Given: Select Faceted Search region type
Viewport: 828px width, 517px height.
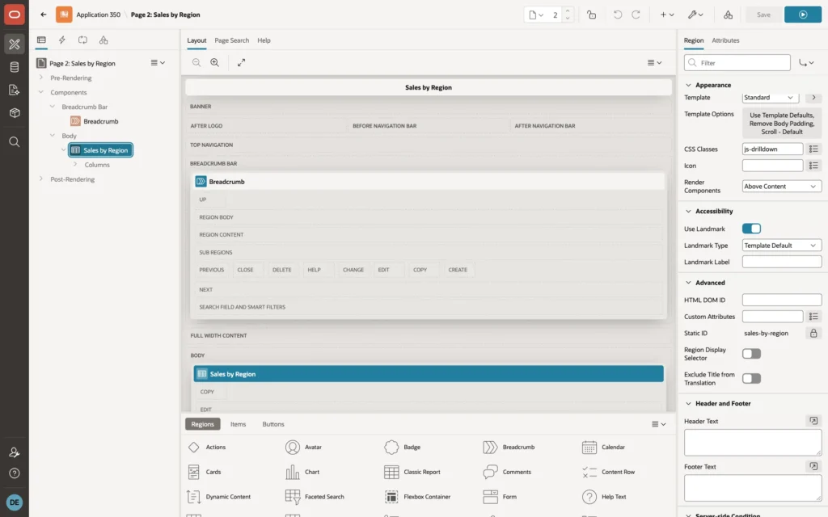Looking at the screenshot, I should (315, 497).
